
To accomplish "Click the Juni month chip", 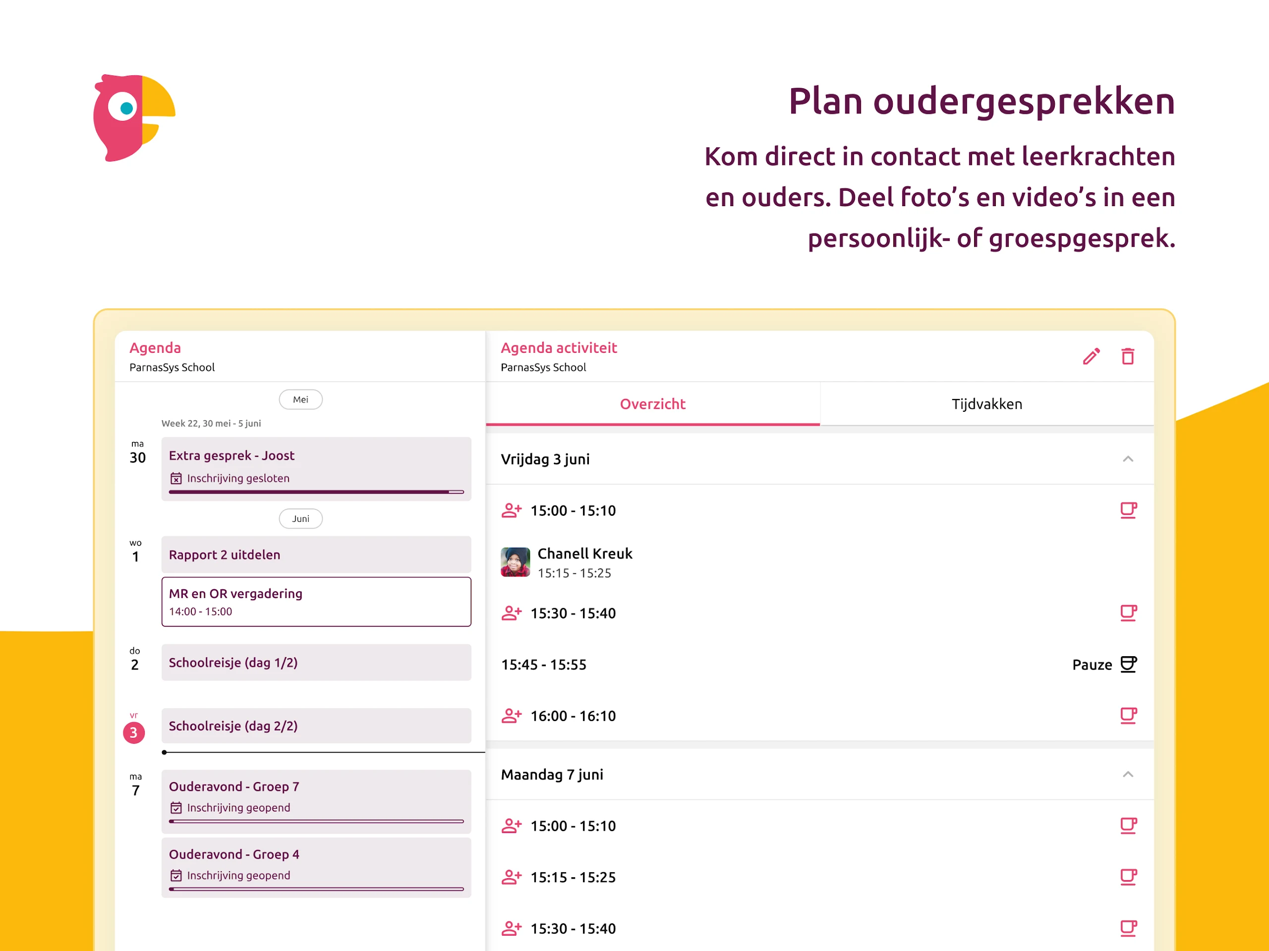I will pos(300,518).
